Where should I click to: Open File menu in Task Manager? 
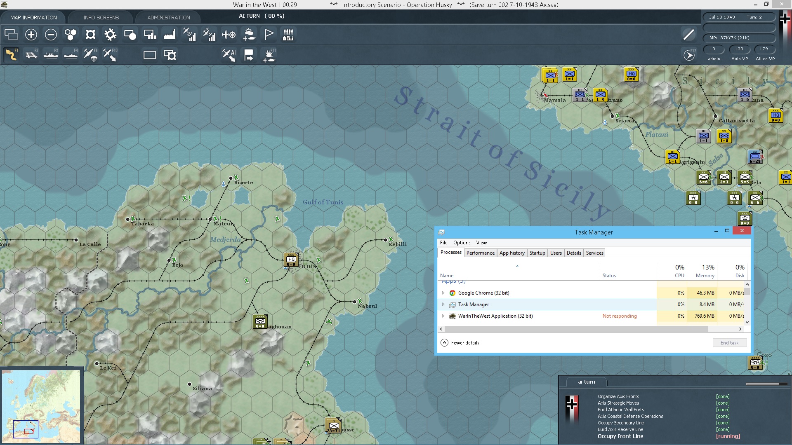tap(444, 243)
